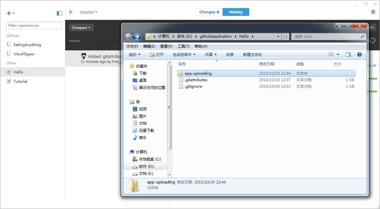Image resolution: width=380 pixels, height=209 pixels.
Task: Switch to the Changes tab
Action: [209, 12]
